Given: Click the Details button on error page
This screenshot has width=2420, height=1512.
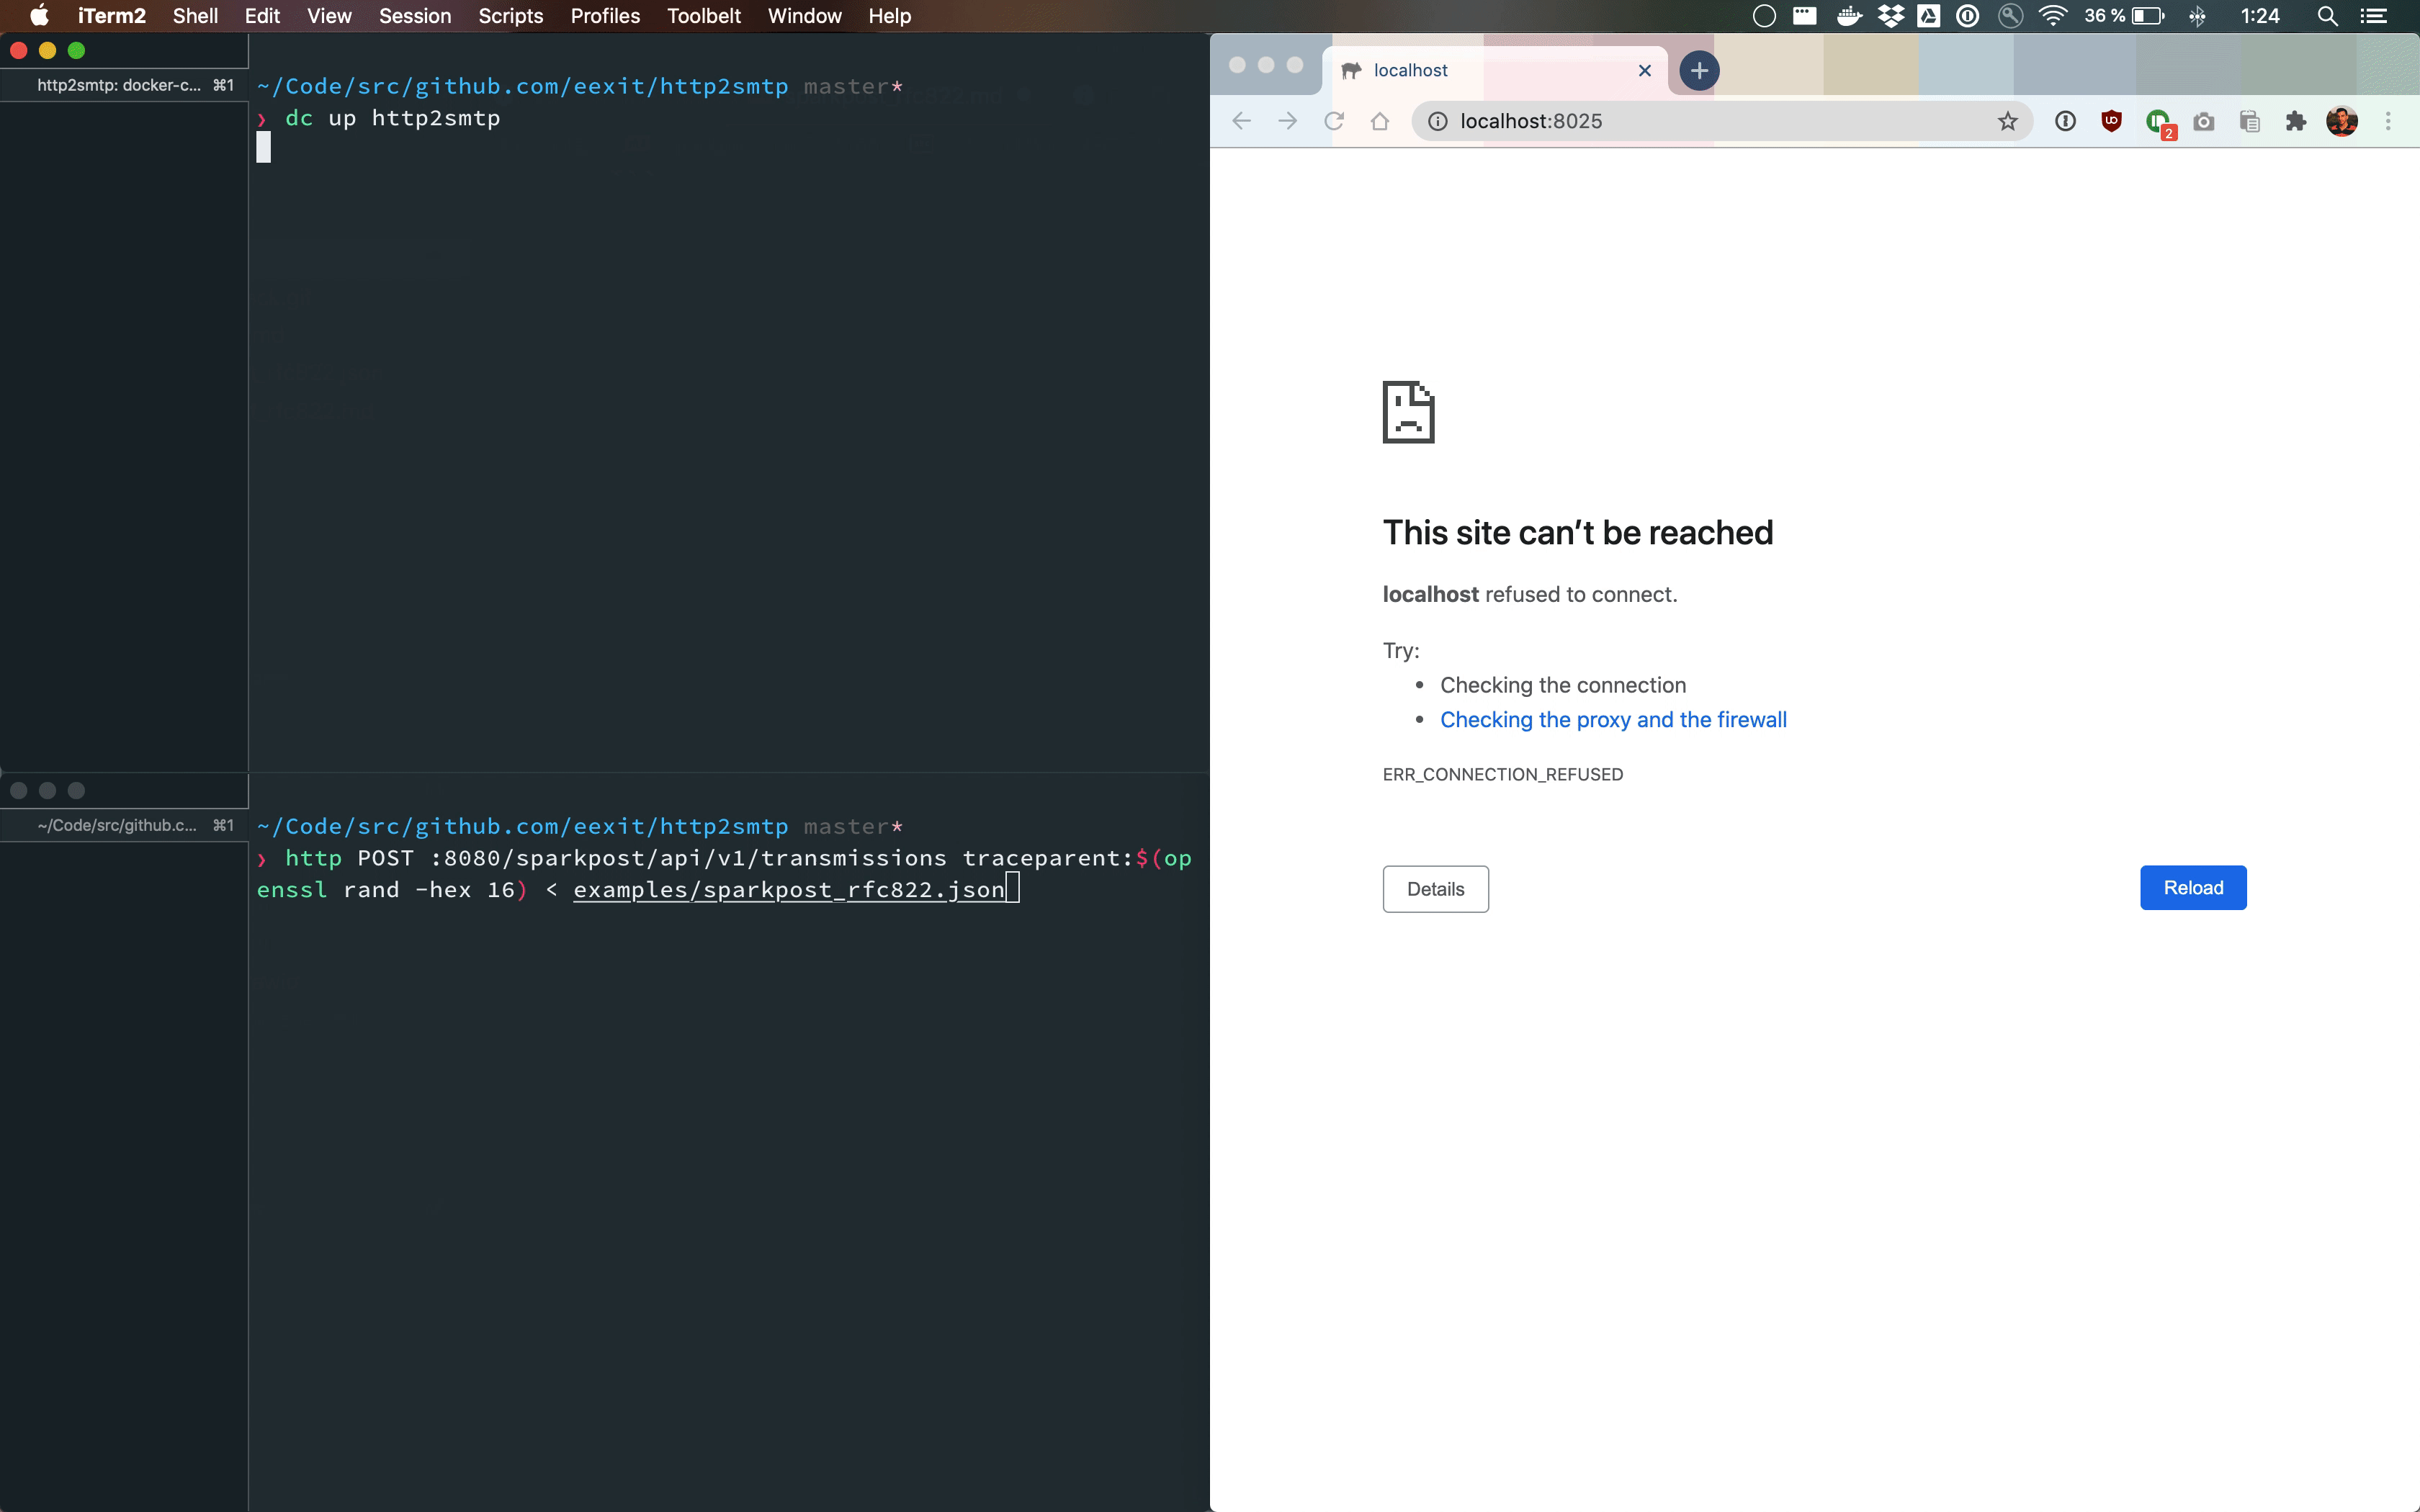Looking at the screenshot, I should point(1434,888).
